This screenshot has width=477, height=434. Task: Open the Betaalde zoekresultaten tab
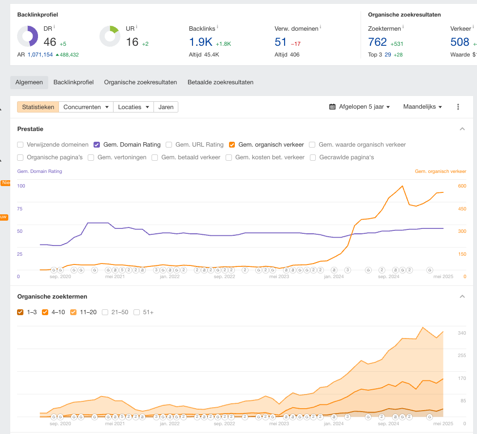(x=220, y=82)
